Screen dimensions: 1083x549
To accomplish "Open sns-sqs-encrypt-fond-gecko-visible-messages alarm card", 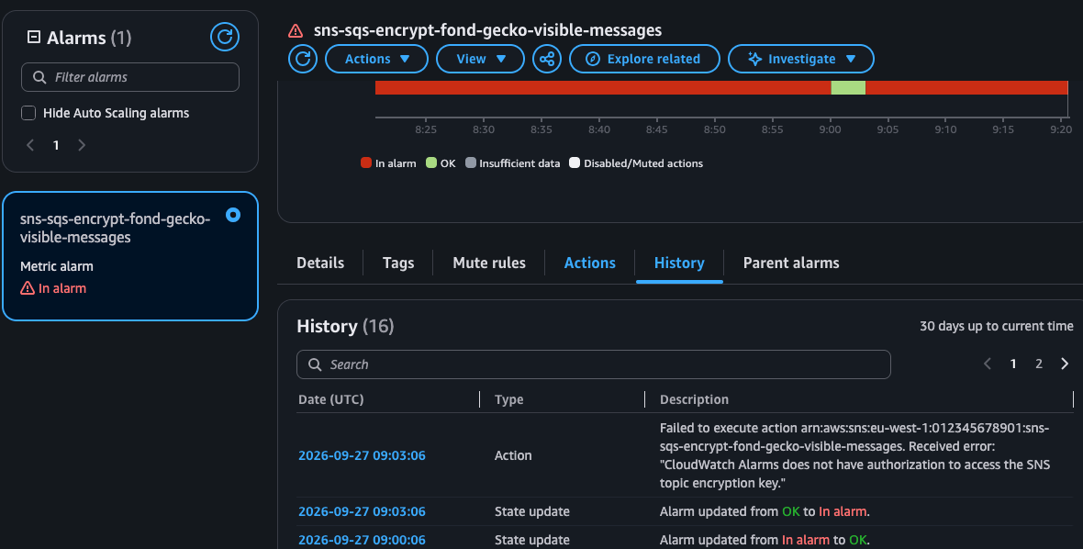I will tap(130, 255).
